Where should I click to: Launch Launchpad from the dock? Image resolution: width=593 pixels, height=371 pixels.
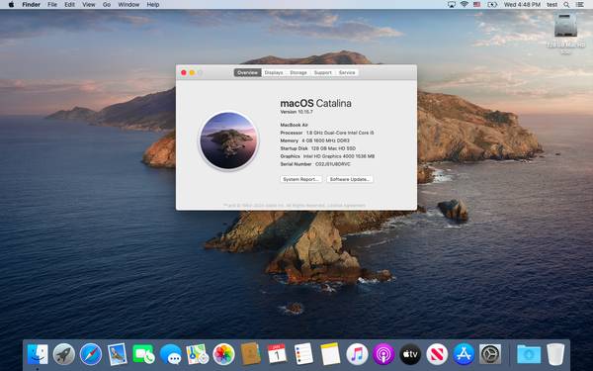[x=64, y=354]
